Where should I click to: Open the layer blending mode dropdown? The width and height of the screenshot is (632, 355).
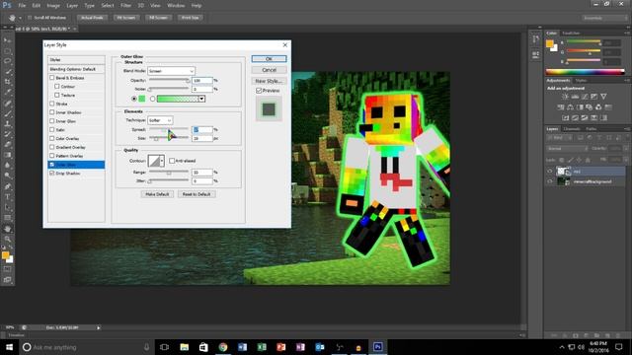568,149
